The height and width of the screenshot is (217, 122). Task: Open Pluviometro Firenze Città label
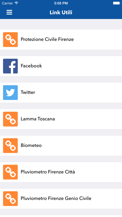click(x=48, y=172)
